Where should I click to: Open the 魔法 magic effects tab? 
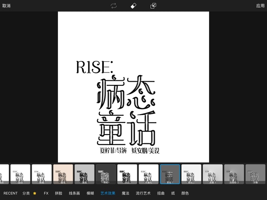[126, 193]
